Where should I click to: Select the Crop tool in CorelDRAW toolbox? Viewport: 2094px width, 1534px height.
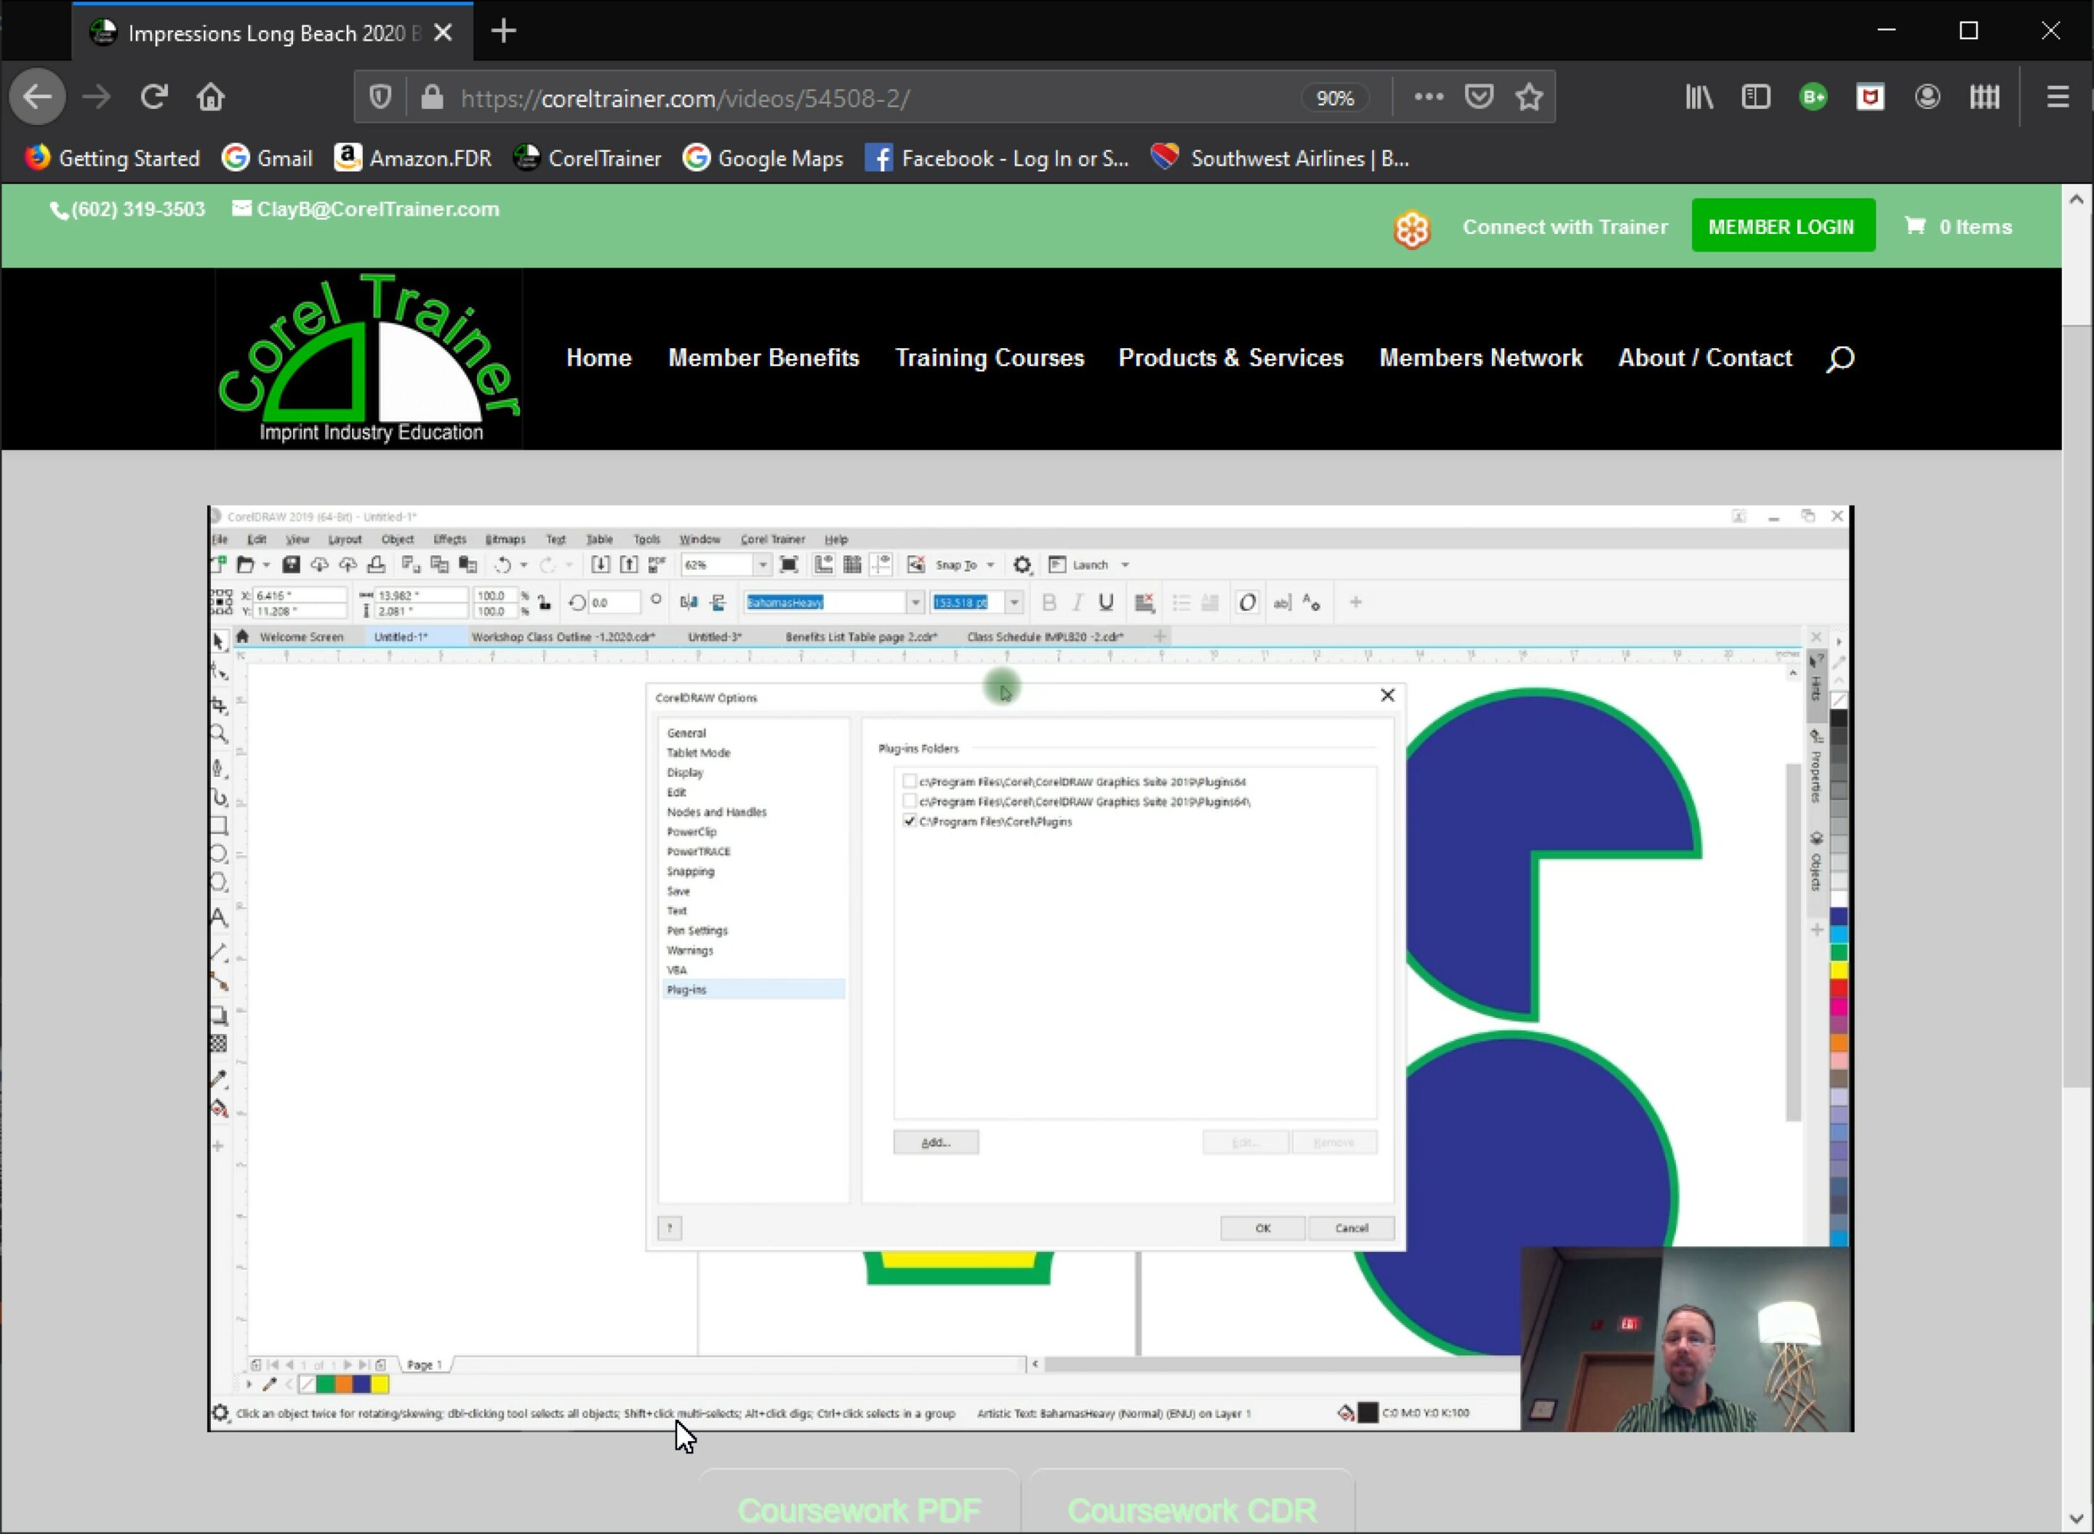[220, 705]
